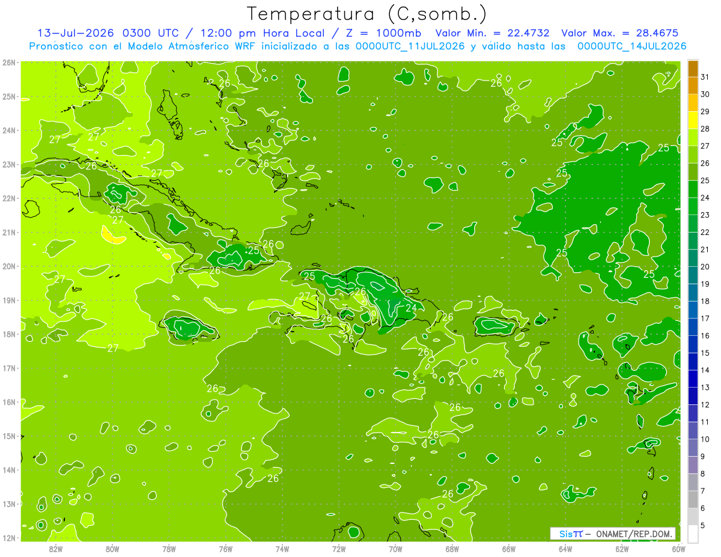
Task: Click the teal swatch between 19 and 20
Action: coord(693,275)
